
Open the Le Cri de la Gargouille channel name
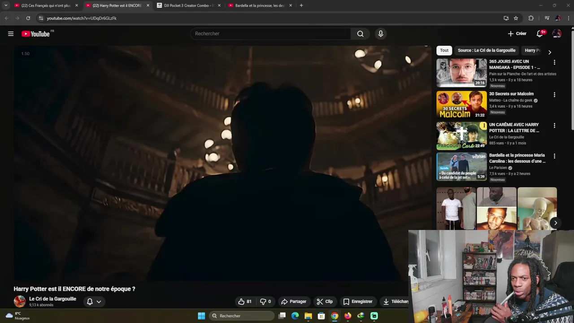click(x=52, y=299)
